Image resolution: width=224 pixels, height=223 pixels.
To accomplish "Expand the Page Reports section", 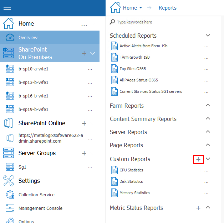I will [208, 145].
